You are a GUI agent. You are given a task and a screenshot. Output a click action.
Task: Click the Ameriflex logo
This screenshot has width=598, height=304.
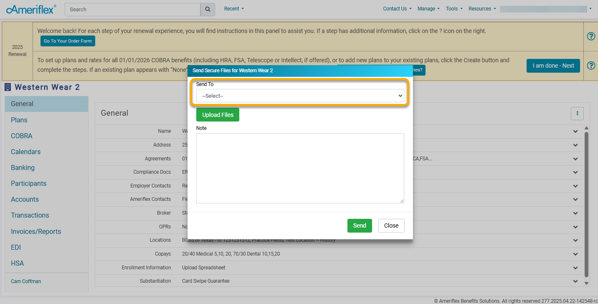tap(31, 9)
